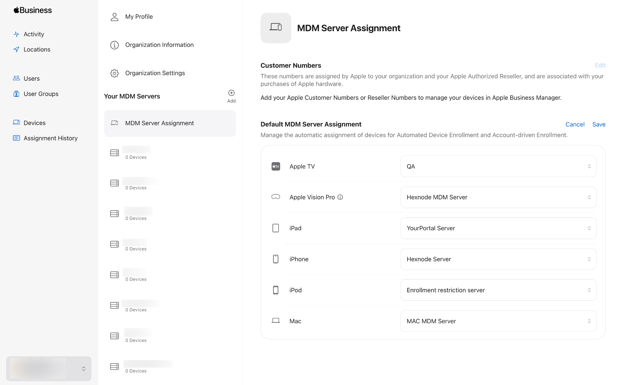Click the Activity pulse icon
The height and width of the screenshot is (385, 624).
[x=17, y=34]
